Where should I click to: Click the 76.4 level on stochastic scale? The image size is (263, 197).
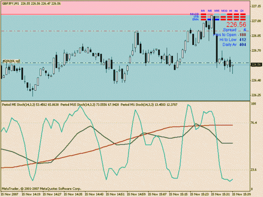tap(254, 123)
